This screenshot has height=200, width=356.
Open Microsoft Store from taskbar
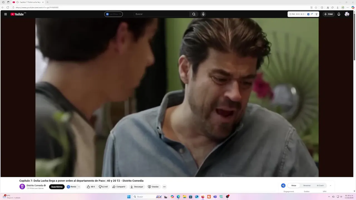191,197
